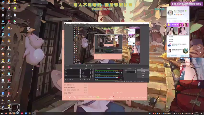The height and width of the screenshot is (115, 204).
Task: Adjust first mixer channel volume slider
Action: pyautogui.click(x=106, y=73)
